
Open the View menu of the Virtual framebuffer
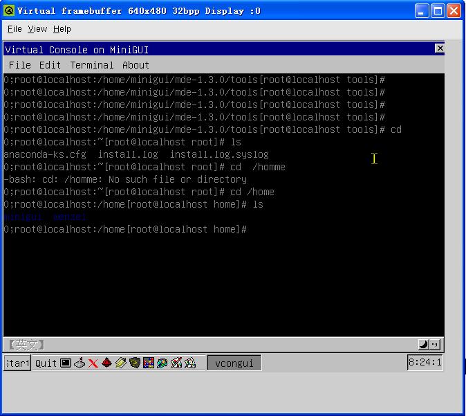pyautogui.click(x=37, y=29)
